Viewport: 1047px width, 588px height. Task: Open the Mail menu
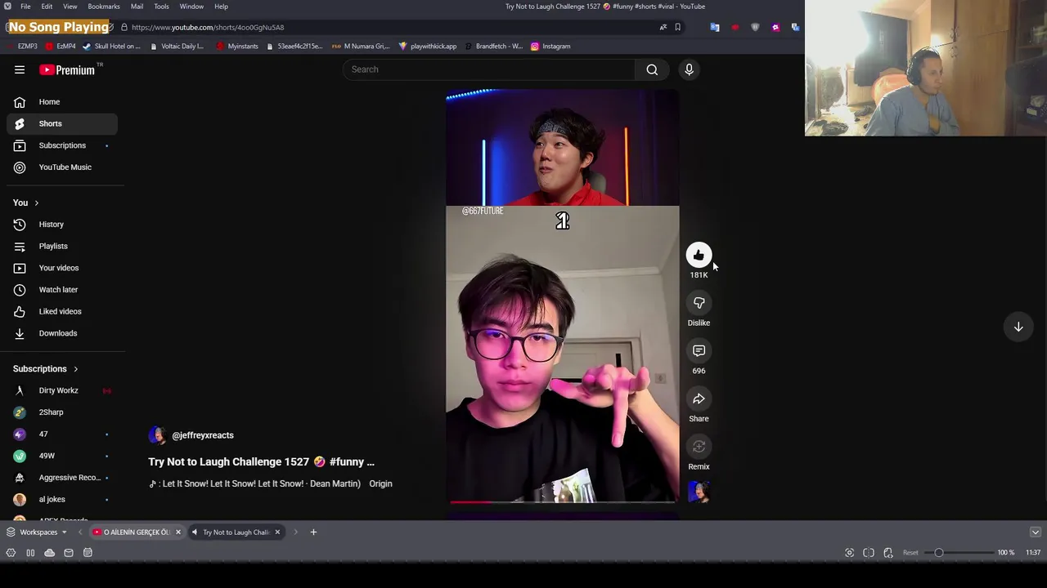click(x=137, y=7)
